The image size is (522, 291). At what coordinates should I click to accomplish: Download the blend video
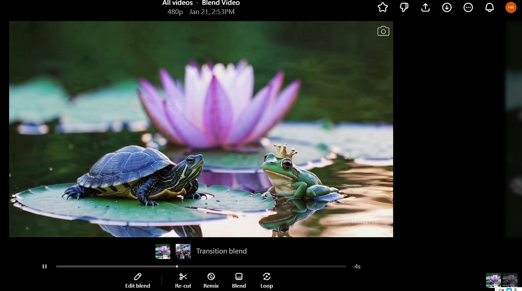point(447,7)
